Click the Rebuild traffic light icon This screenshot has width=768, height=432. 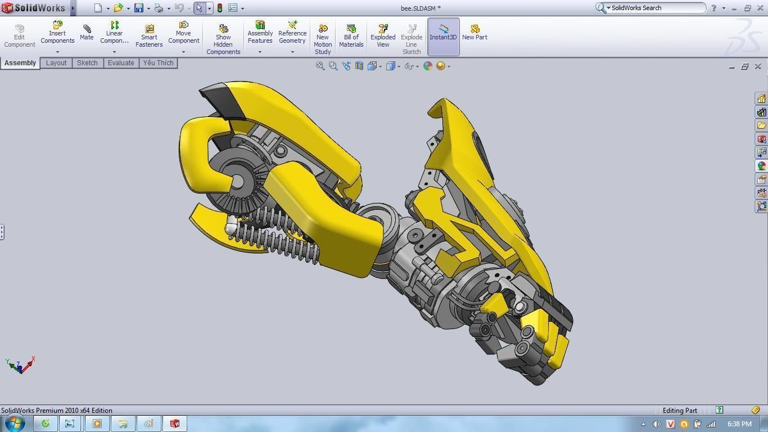(x=219, y=8)
